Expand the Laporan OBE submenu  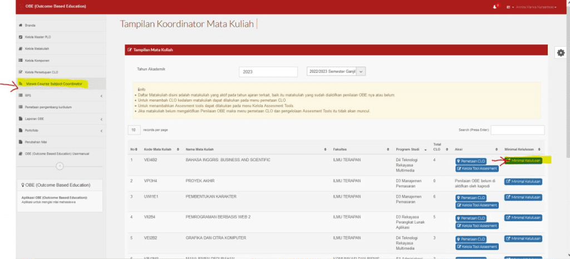click(x=101, y=119)
